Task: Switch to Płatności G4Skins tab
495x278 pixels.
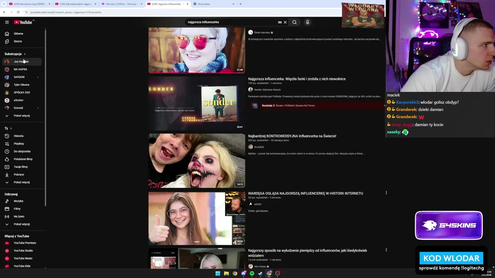Action: point(121,4)
